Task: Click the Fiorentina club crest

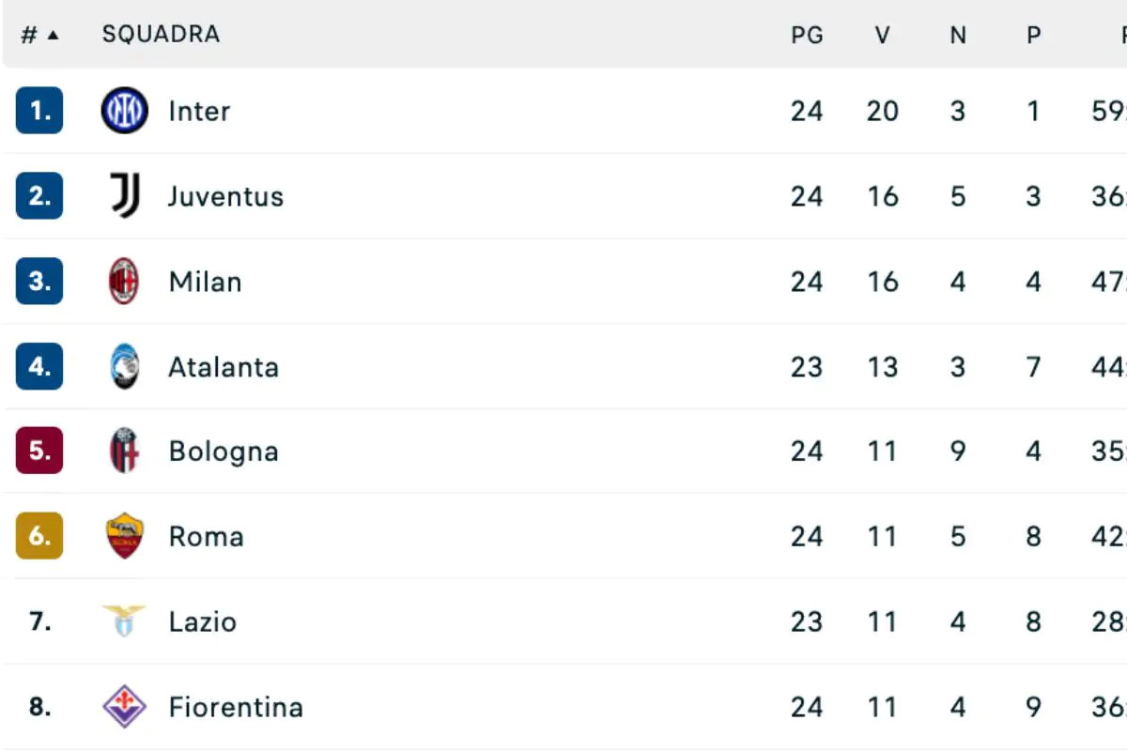Action: pyautogui.click(x=124, y=706)
